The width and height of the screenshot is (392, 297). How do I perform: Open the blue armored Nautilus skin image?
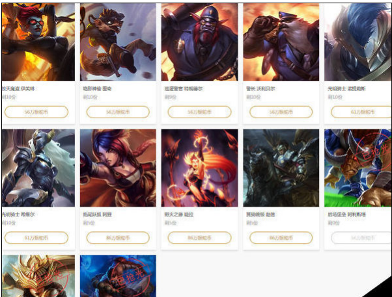click(x=358, y=42)
